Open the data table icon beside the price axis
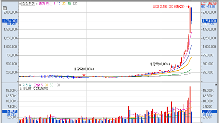219x123 pixels. 4,8
